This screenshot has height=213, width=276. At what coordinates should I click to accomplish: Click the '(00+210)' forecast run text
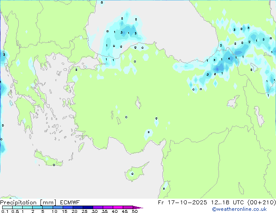[261, 203]
